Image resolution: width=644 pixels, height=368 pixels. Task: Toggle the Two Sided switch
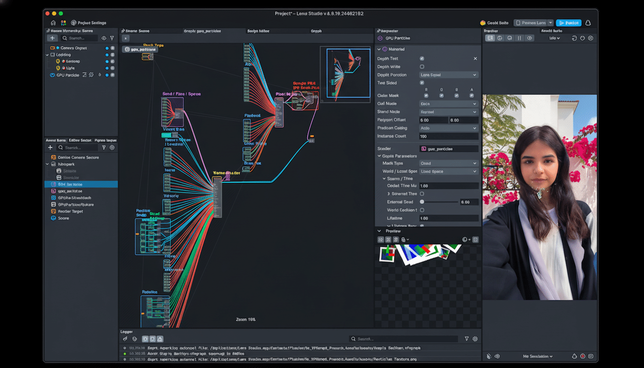click(422, 83)
